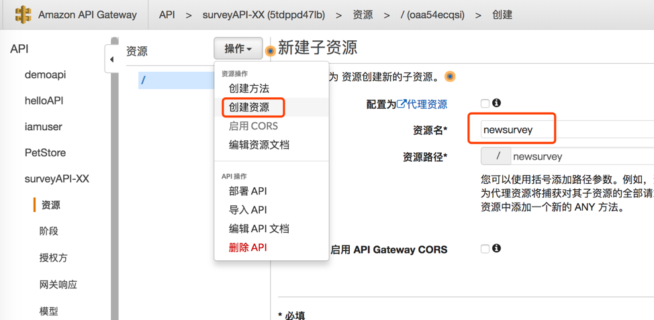Open helloAPI in the API list
Image resolution: width=654 pixels, height=320 pixels.
44,101
